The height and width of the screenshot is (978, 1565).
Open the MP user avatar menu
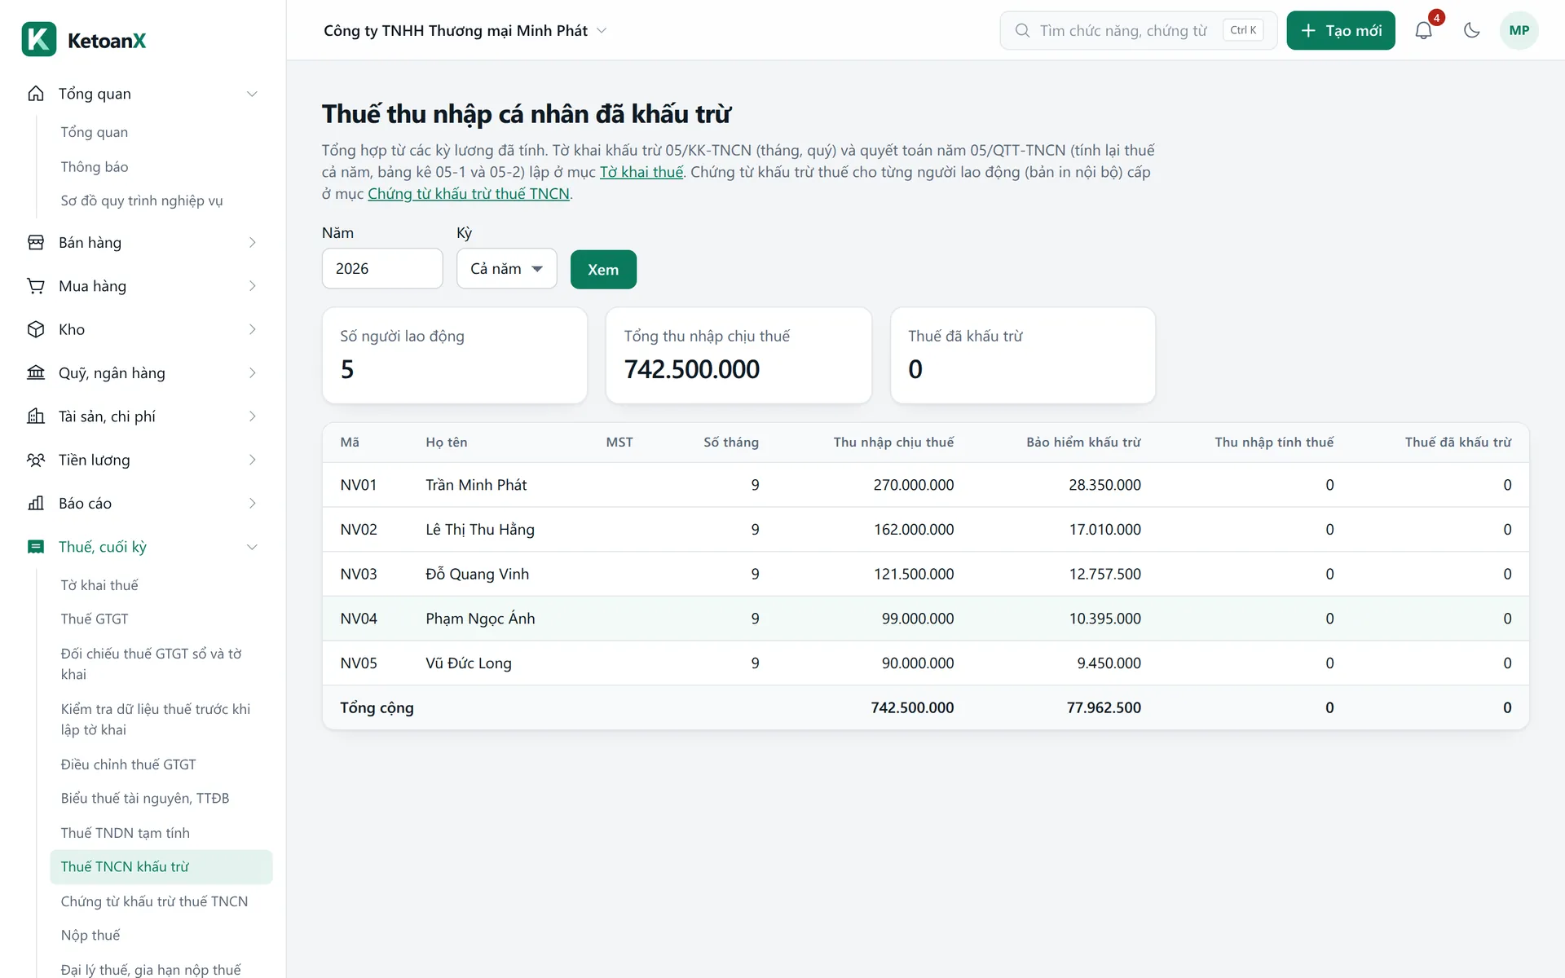coord(1519,30)
